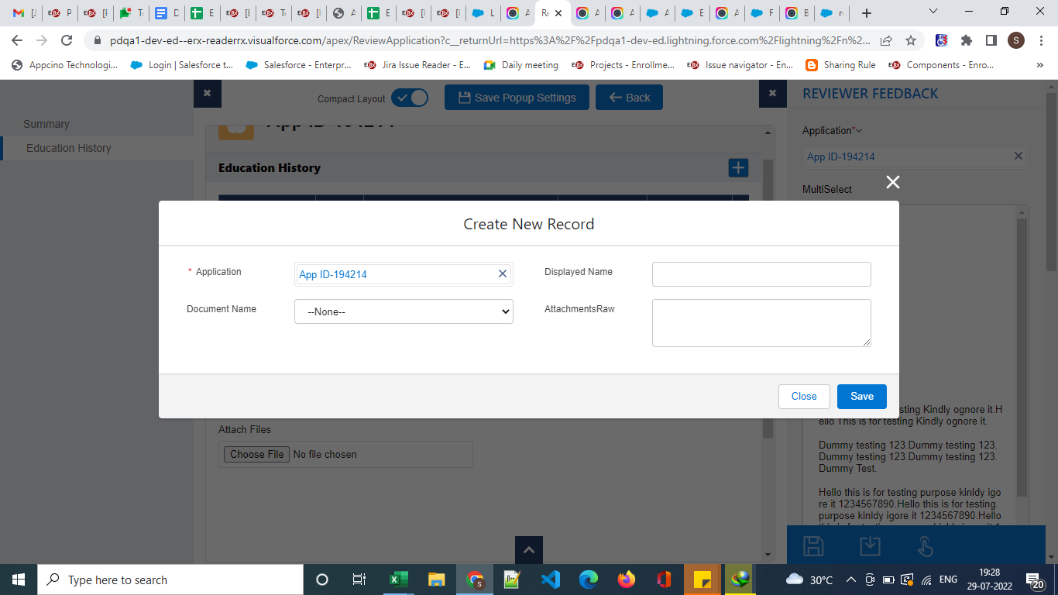Click the download icon in feedback footer
1058x595 pixels.
click(x=870, y=545)
